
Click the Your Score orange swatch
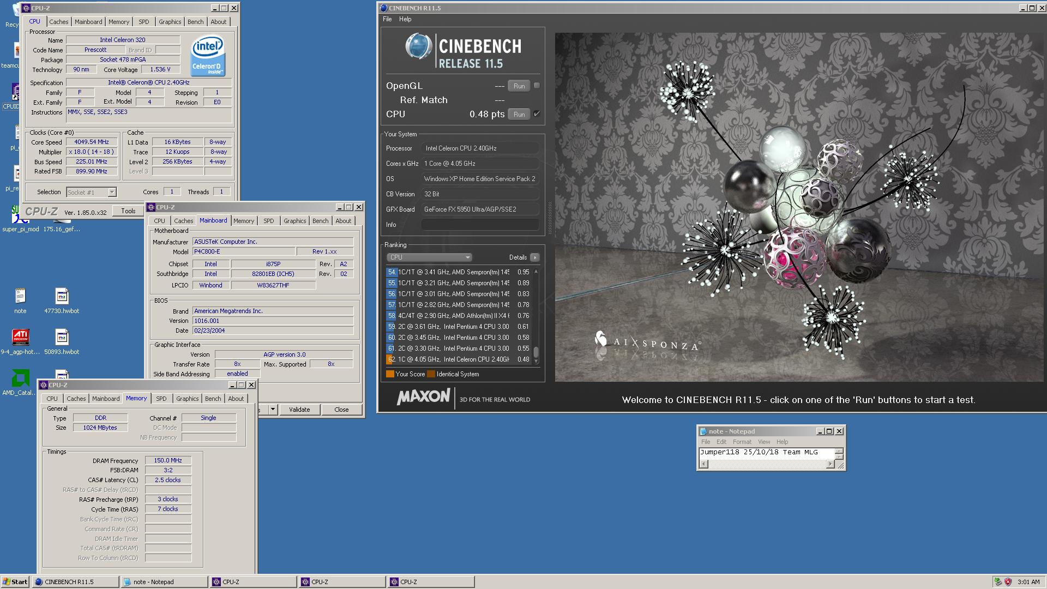(x=390, y=374)
